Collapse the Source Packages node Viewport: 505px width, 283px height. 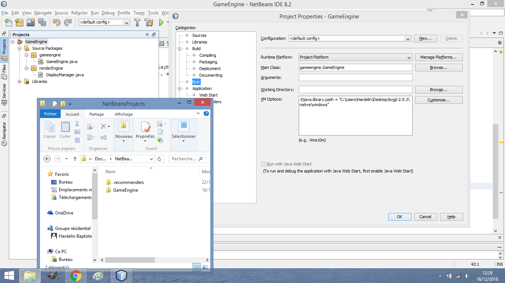(20, 48)
